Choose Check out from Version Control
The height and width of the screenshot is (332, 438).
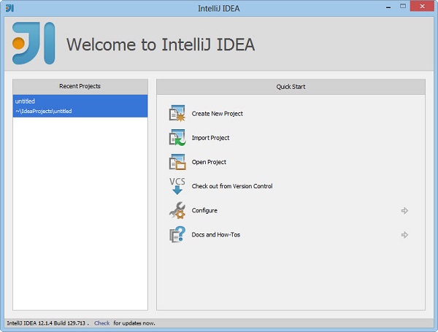tap(231, 186)
